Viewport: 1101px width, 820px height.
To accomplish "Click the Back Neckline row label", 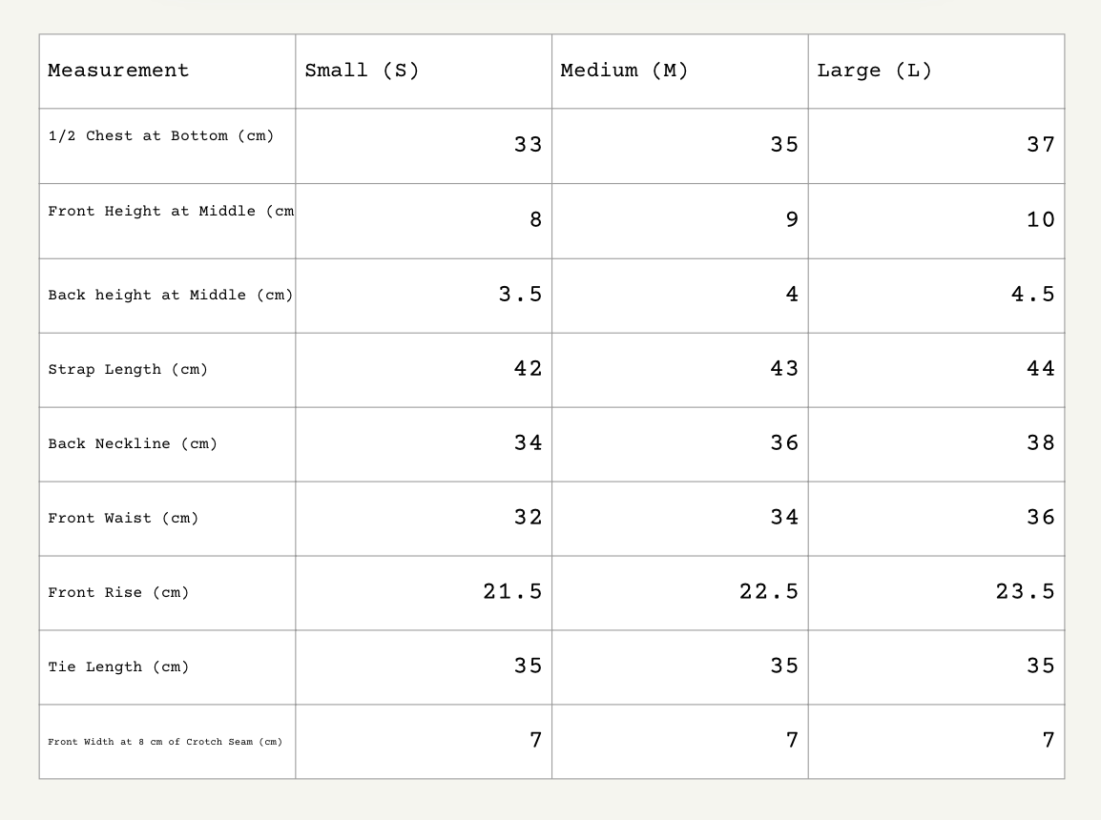I will click(x=133, y=443).
